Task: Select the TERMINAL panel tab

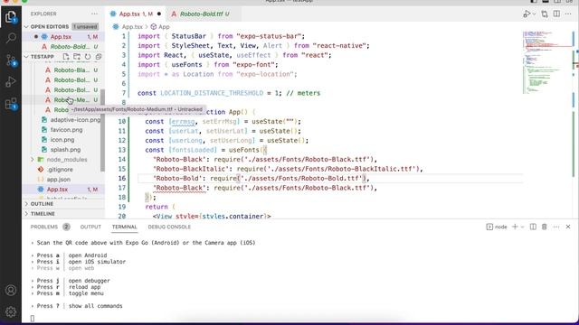Action: pyautogui.click(x=125, y=227)
